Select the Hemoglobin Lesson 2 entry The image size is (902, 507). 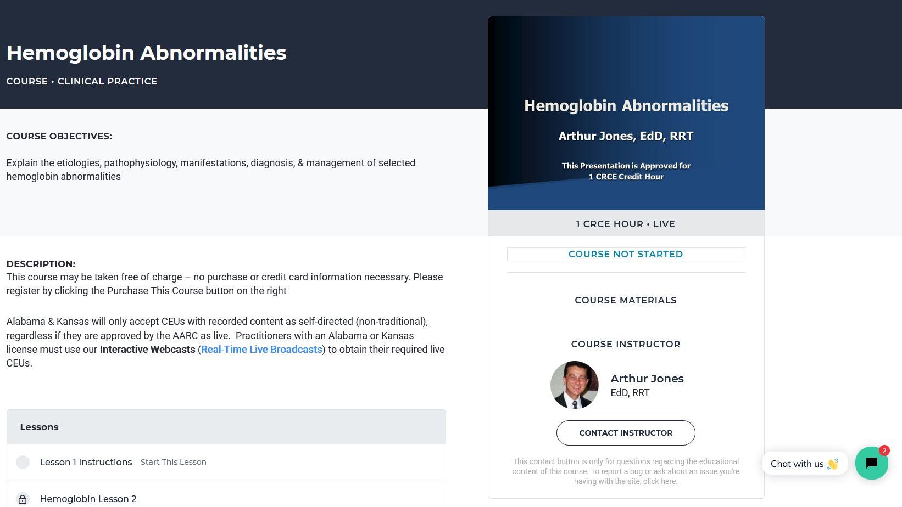click(x=88, y=499)
